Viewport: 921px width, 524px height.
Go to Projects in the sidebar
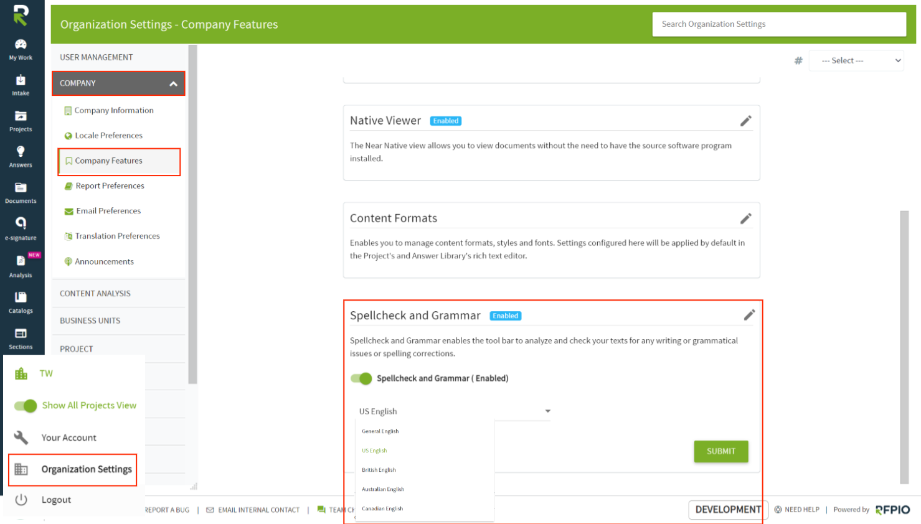(21, 121)
